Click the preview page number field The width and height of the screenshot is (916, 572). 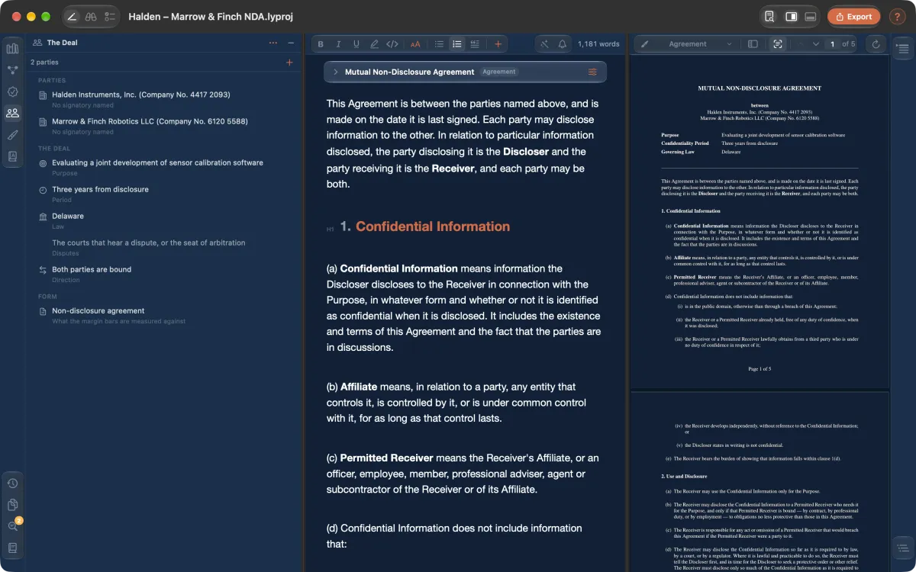tap(832, 44)
